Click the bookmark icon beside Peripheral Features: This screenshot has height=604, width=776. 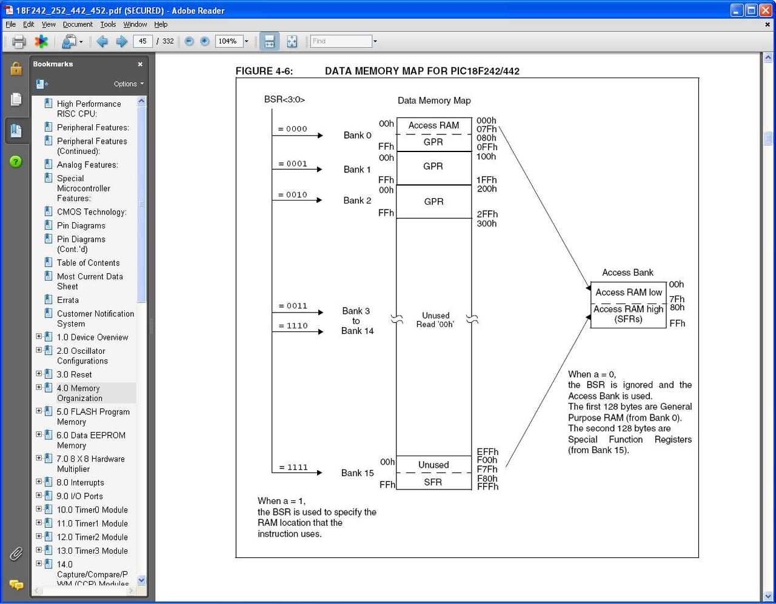click(x=48, y=127)
